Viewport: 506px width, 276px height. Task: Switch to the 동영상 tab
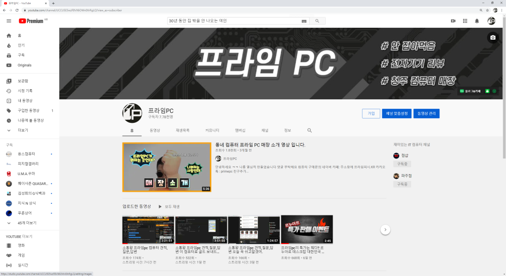pos(155,131)
